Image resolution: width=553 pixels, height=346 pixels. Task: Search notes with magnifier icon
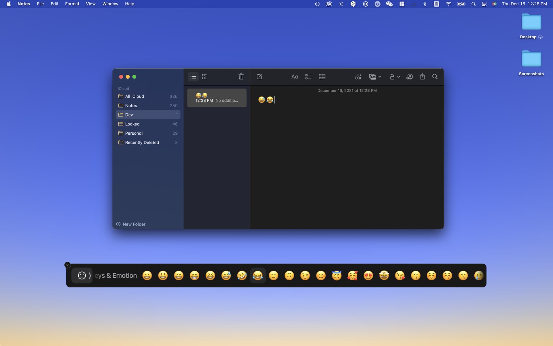pos(435,77)
